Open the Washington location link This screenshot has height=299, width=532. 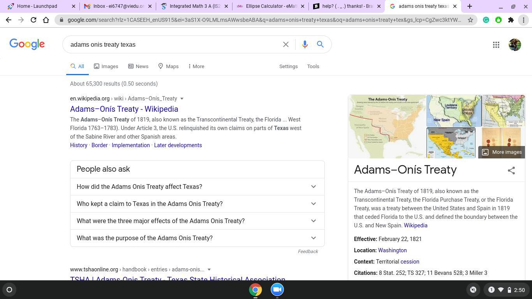tap(392, 250)
